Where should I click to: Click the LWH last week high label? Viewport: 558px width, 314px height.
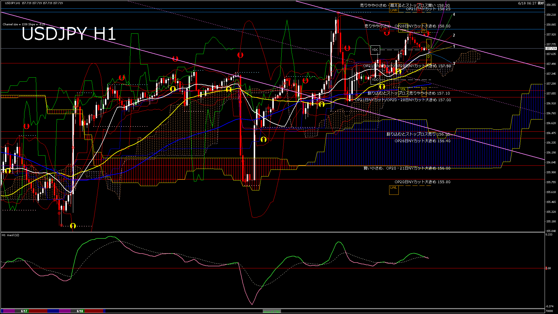pyautogui.click(x=394, y=10)
